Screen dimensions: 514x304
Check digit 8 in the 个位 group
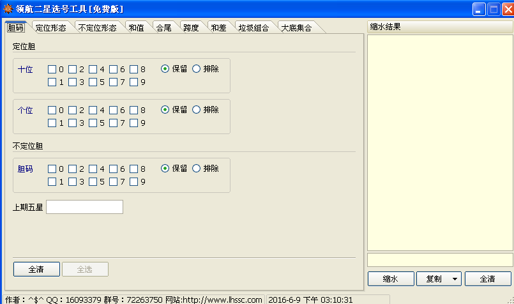[x=133, y=110]
